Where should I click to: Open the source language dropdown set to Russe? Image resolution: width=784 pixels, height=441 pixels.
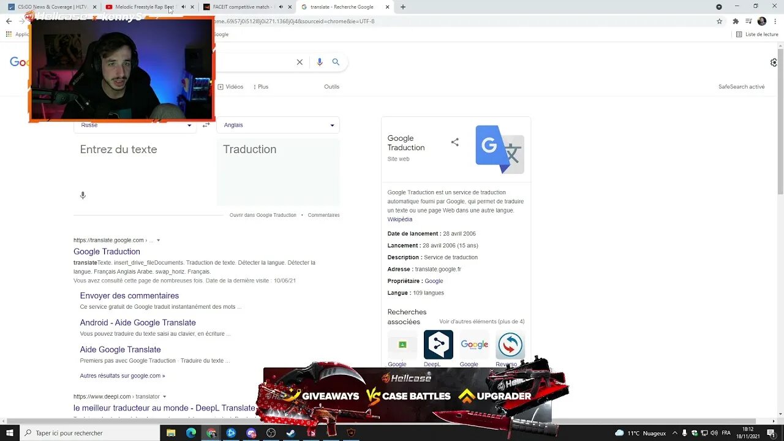point(135,125)
